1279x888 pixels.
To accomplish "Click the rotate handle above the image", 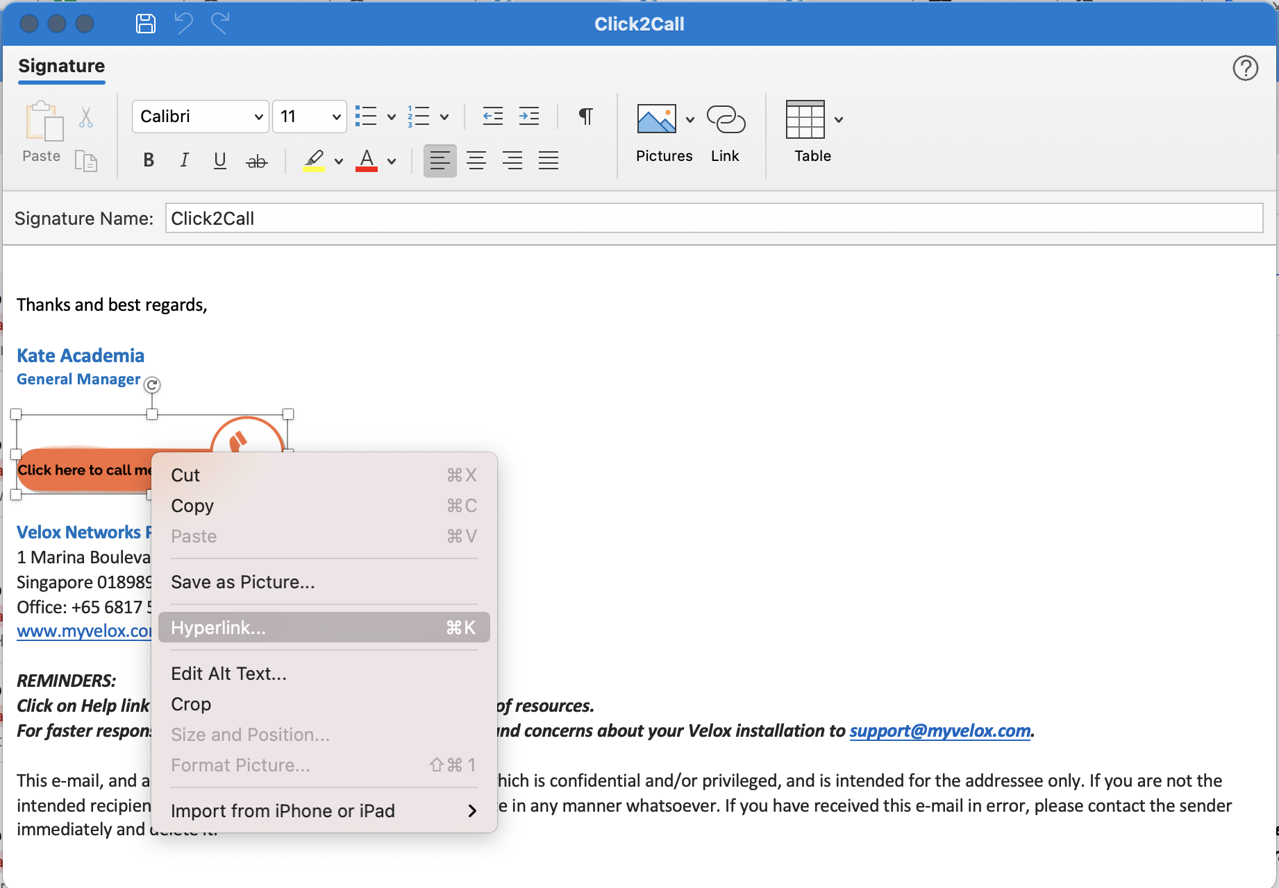I will (x=152, y=384).
